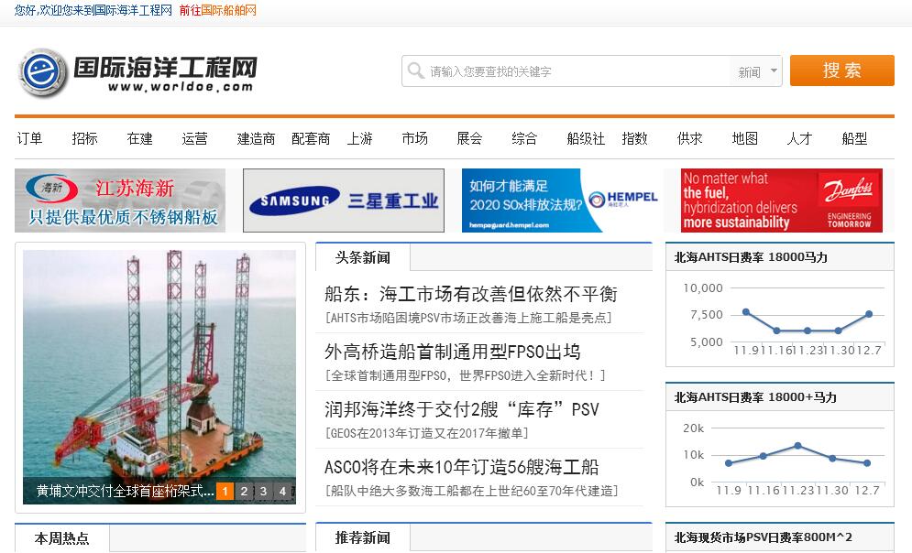Image resolution: width=912 pixels, height=553 pixels.
Task: Jump to slide 4 in the carousel
Action: click(x=282, y=492)
